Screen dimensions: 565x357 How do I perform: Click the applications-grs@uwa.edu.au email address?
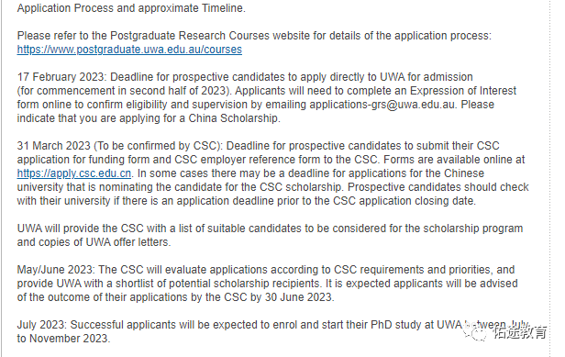[x=382, y=105]
